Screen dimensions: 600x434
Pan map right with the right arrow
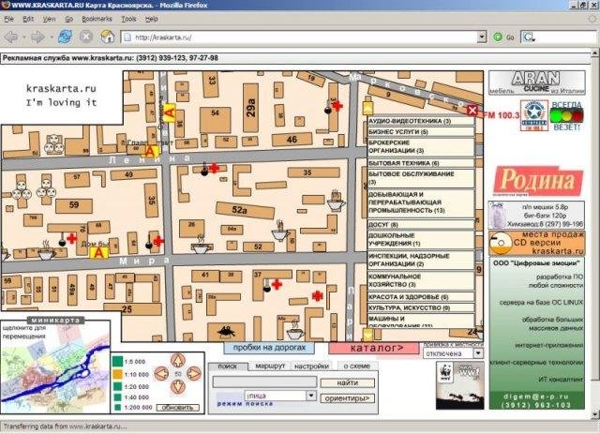[x=194, y=373]
